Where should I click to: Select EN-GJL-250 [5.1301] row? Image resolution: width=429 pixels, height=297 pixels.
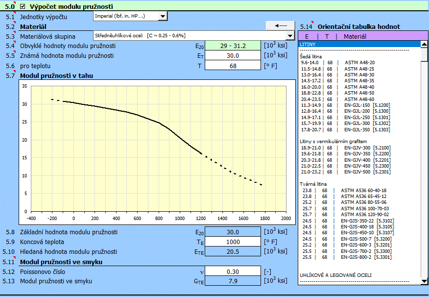tap(359, 118)
